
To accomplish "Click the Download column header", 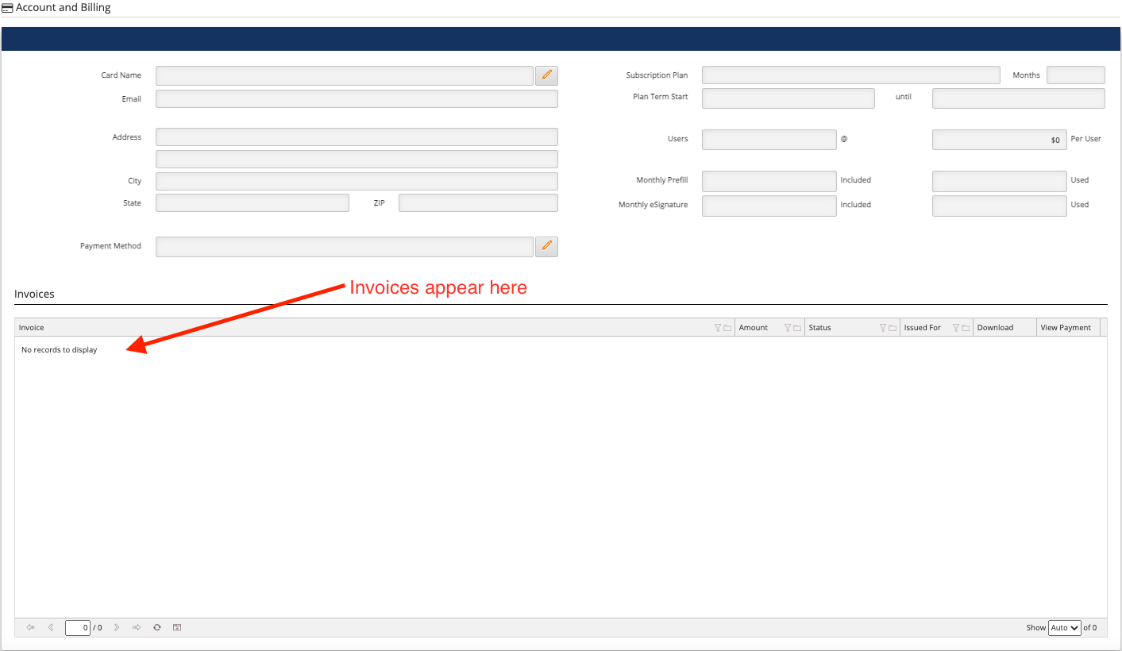I will point(1004,328).
